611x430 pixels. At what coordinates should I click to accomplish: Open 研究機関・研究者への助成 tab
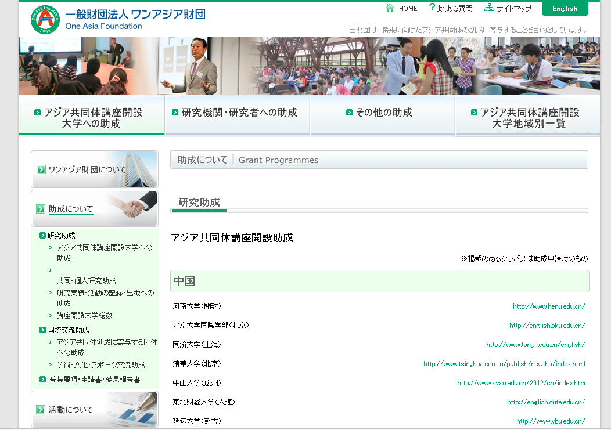pyautogui.click(x=237, y=113)
